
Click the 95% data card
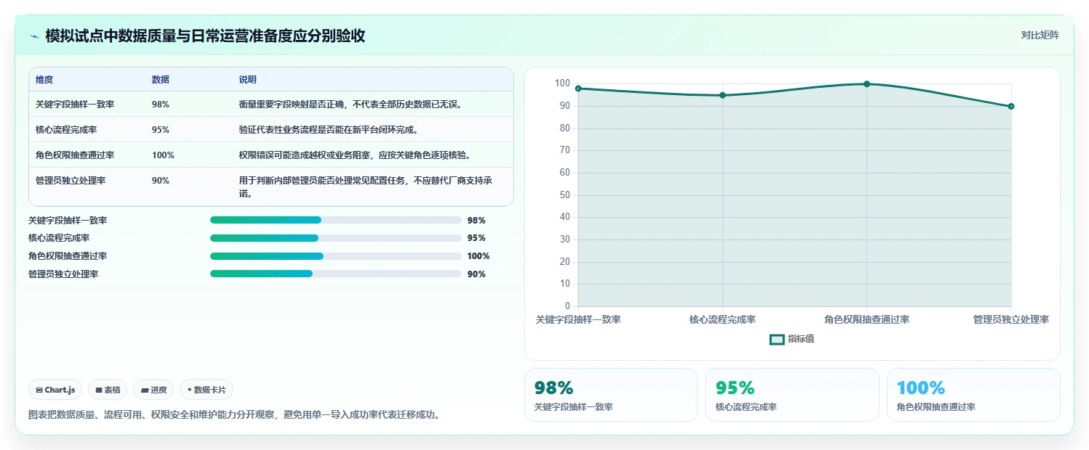(792, 395)
